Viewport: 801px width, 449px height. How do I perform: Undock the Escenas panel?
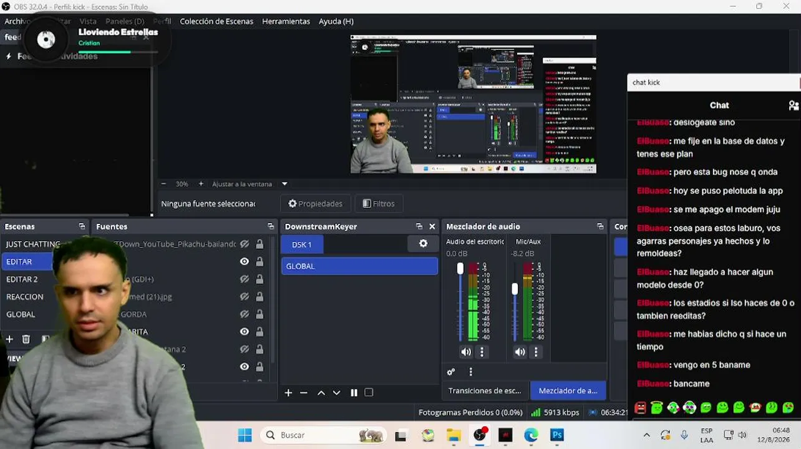pyautogui.click(x=82, y=226)
